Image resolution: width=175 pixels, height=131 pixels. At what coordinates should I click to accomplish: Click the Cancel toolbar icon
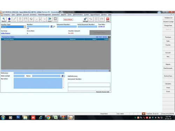pyautogui.click(x=31, y=20)
